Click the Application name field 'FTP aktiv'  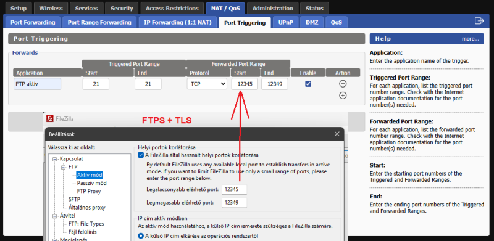point(37,84)
